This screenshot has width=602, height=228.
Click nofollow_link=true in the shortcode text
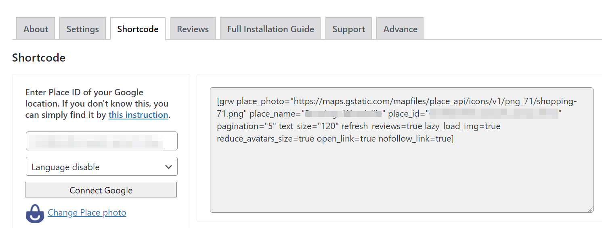tap(416, 139)
